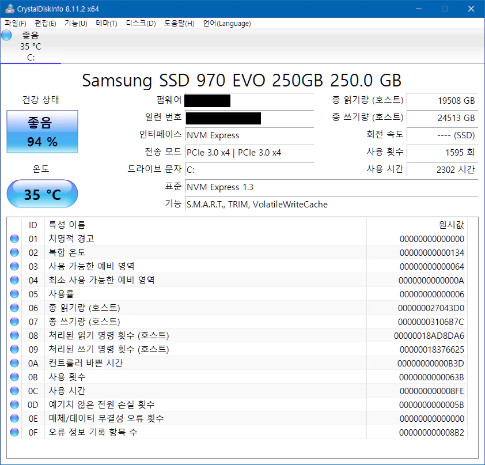
Task: Select the 복합 온도 attribute row
Action: [x=237, y=252]
